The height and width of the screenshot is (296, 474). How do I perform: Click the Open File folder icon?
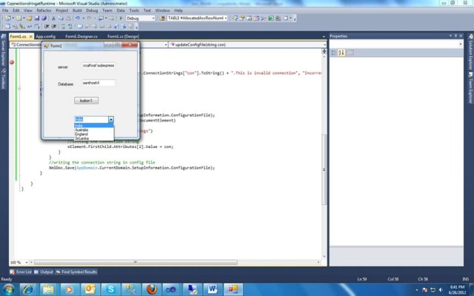[x=30, y=18]
